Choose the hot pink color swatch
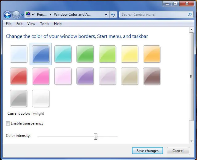 pyautogui.click(x=41, y=76)
